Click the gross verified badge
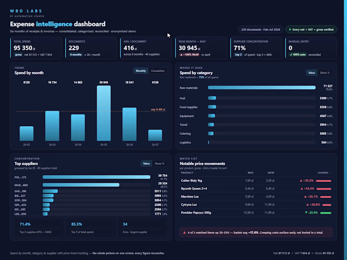This screenshot has width=347, height=260. pyautogui.click(x=311, y=29)
